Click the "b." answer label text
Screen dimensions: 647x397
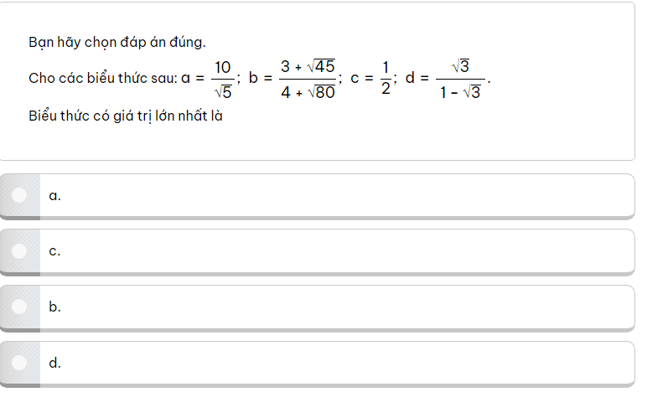pos(55,307)
